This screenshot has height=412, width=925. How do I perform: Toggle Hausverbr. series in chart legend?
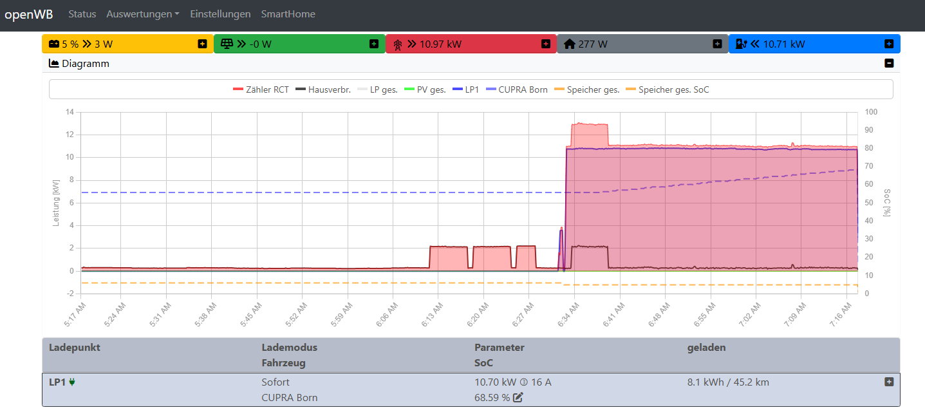point(322,89)
